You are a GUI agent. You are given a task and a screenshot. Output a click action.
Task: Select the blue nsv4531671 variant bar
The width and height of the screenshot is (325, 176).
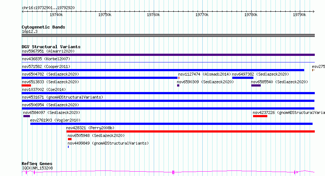tap(168, 101)
